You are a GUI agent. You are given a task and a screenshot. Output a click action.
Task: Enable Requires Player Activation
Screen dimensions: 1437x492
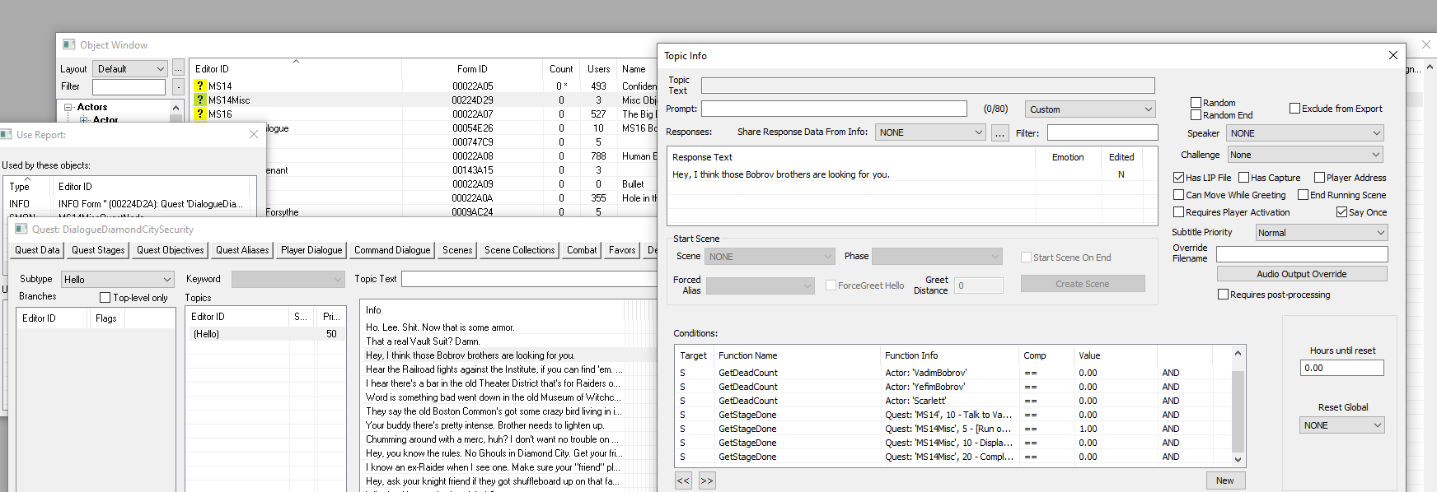click(x=1178, y=212)
